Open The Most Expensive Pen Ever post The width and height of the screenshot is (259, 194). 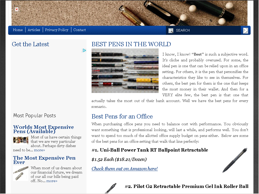point(44,160)
